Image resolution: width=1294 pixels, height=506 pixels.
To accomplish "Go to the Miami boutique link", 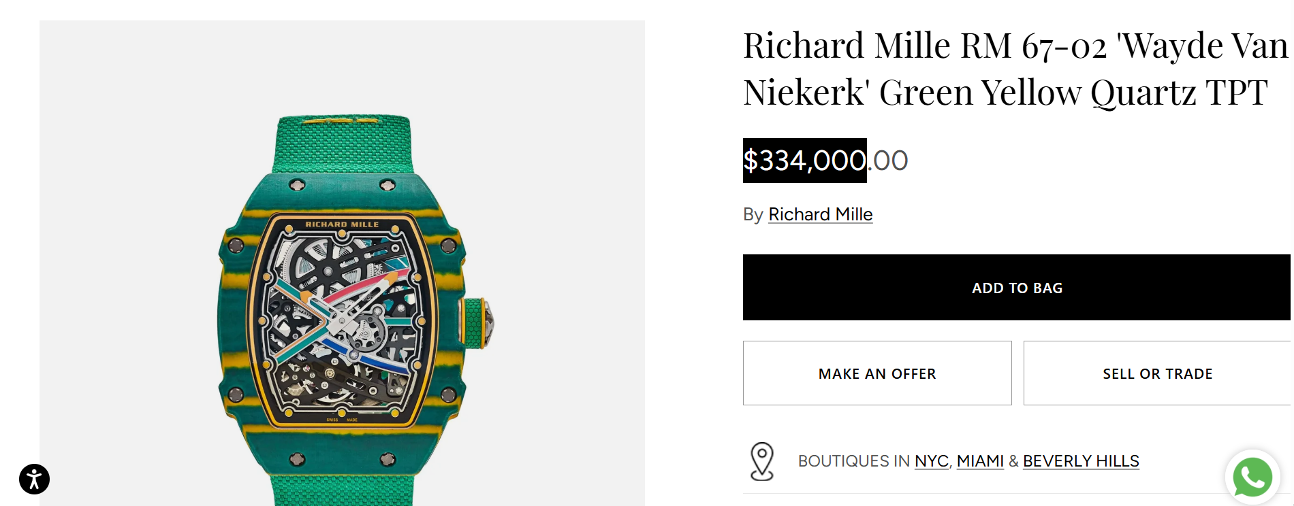I will pos(979,461).
